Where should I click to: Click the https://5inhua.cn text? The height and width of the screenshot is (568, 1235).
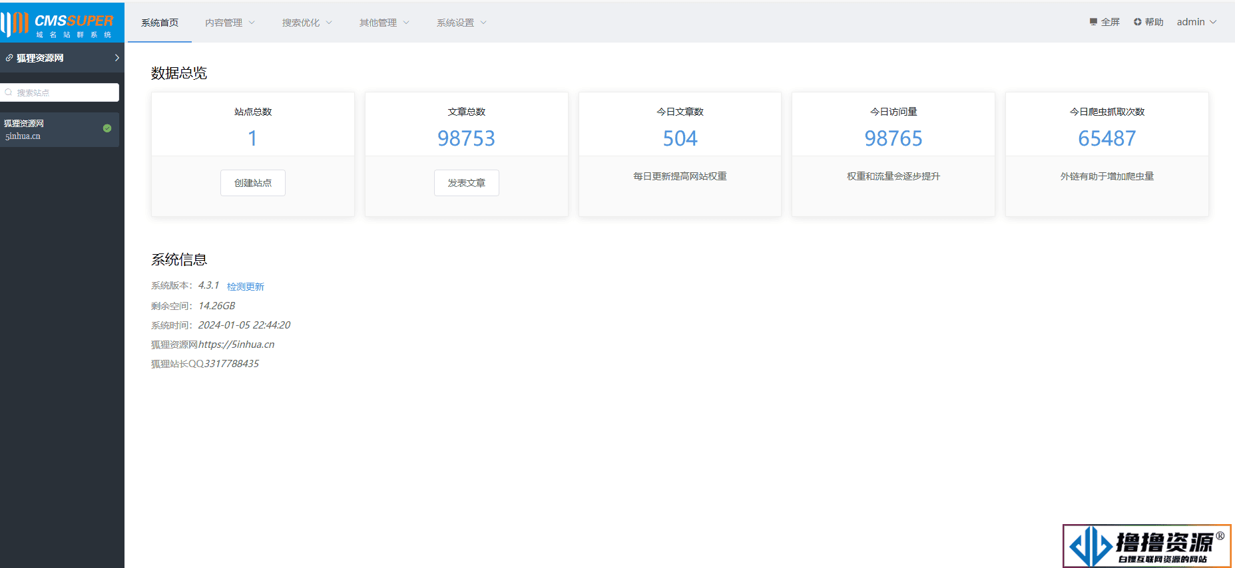click(236, 345)
